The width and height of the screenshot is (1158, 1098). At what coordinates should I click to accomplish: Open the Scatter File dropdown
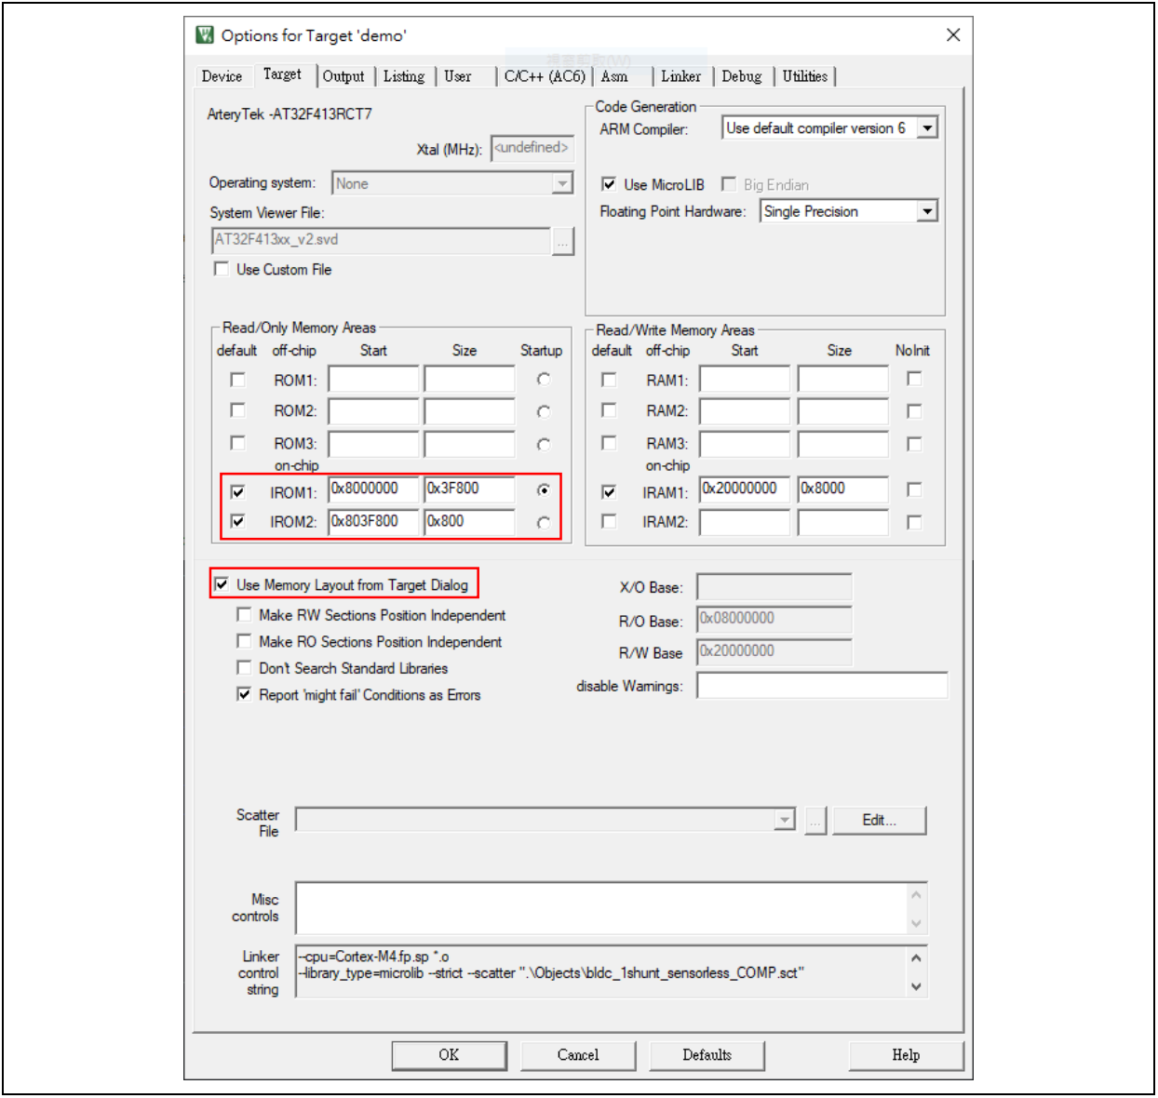[785, 820]
